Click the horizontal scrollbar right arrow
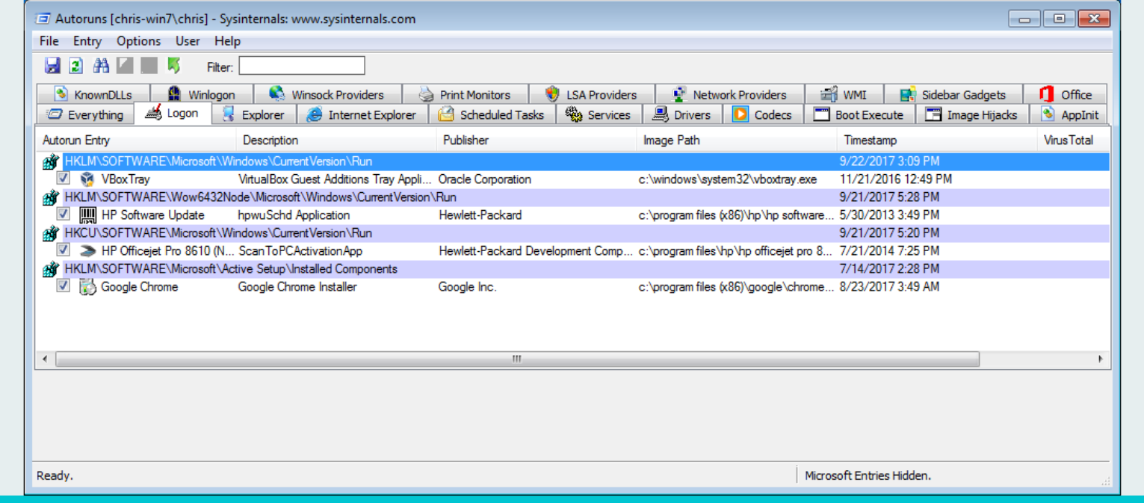 (x=1100, y=359)
